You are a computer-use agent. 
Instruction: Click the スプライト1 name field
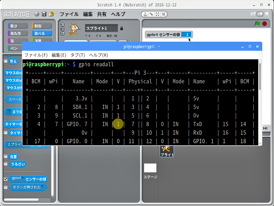pyautogui.click(x=101, y=28)
